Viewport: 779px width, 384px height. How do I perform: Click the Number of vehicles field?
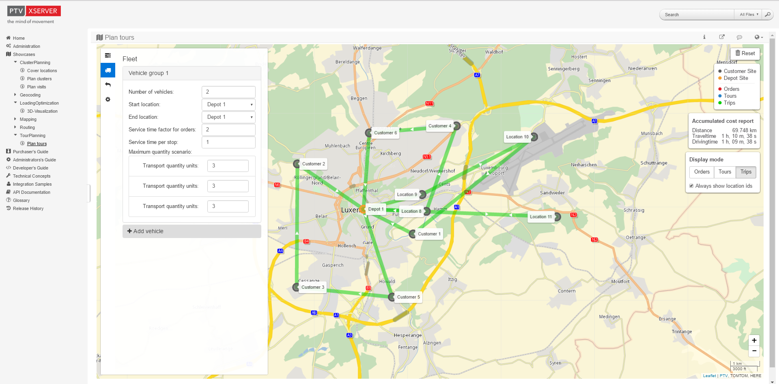pos(228,92)
